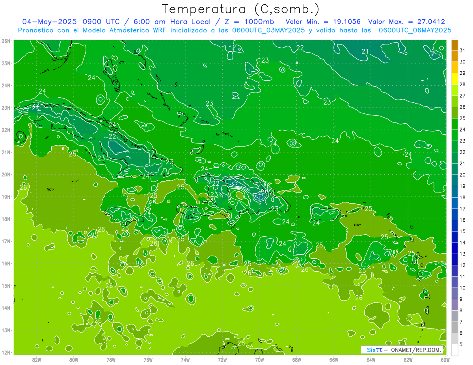The width and height of the screenshot is (473, 365).
Task: Click the legend value label "10"
Action: click(x=463, y=288)
